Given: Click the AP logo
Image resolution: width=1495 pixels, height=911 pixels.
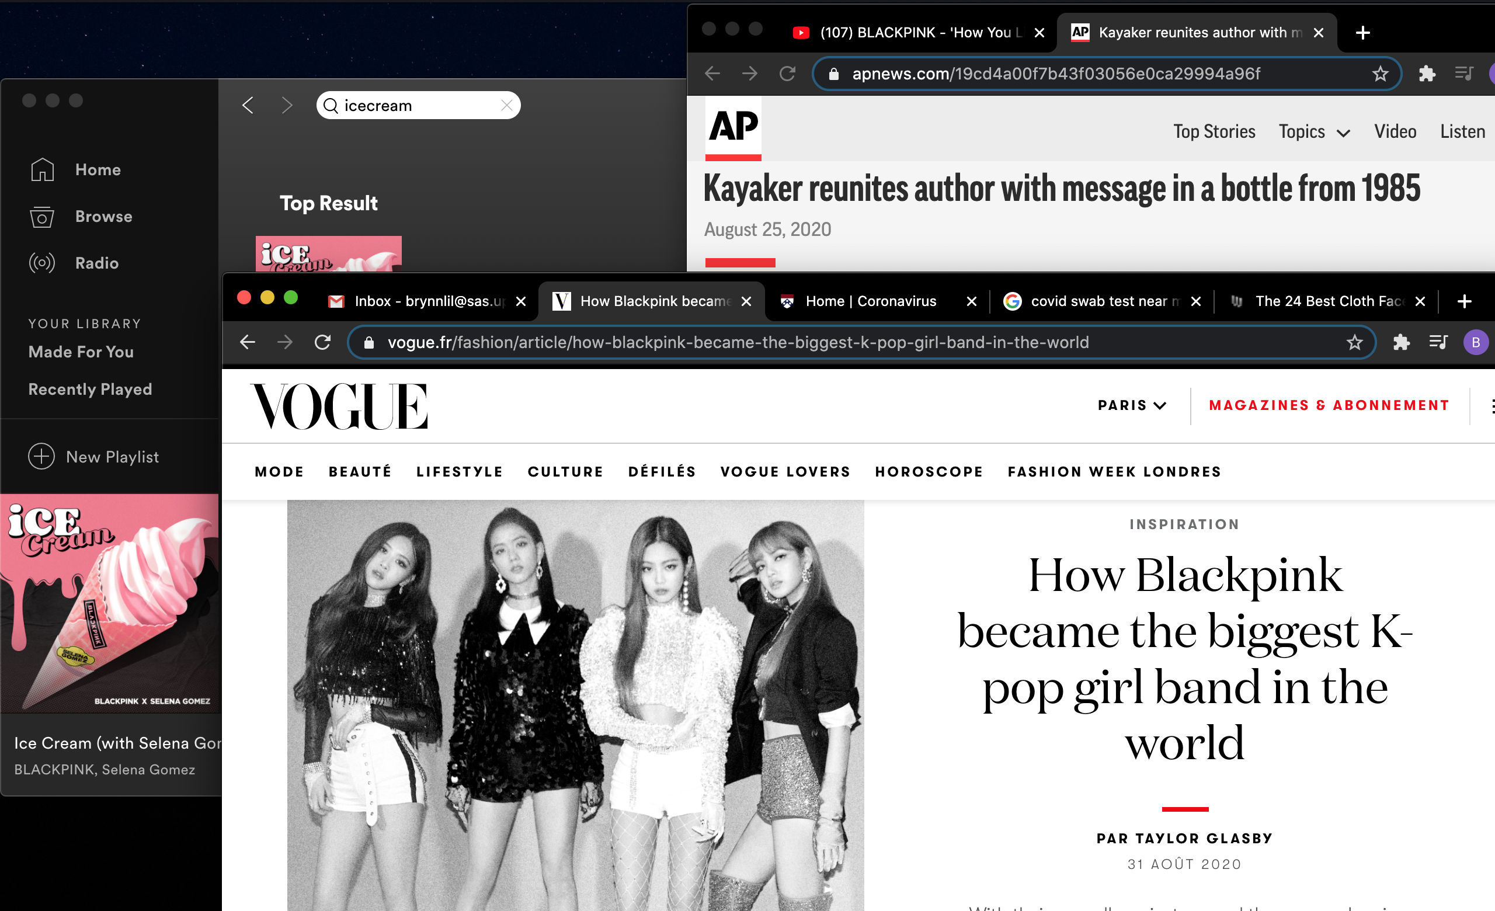Looking at the screenshot, I should point(733,128).
